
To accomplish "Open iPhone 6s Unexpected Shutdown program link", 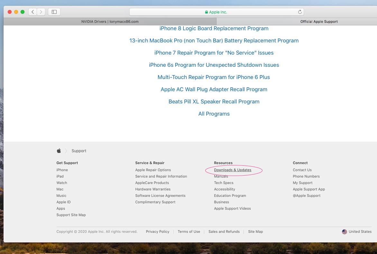I will click(x=214, y=65).
